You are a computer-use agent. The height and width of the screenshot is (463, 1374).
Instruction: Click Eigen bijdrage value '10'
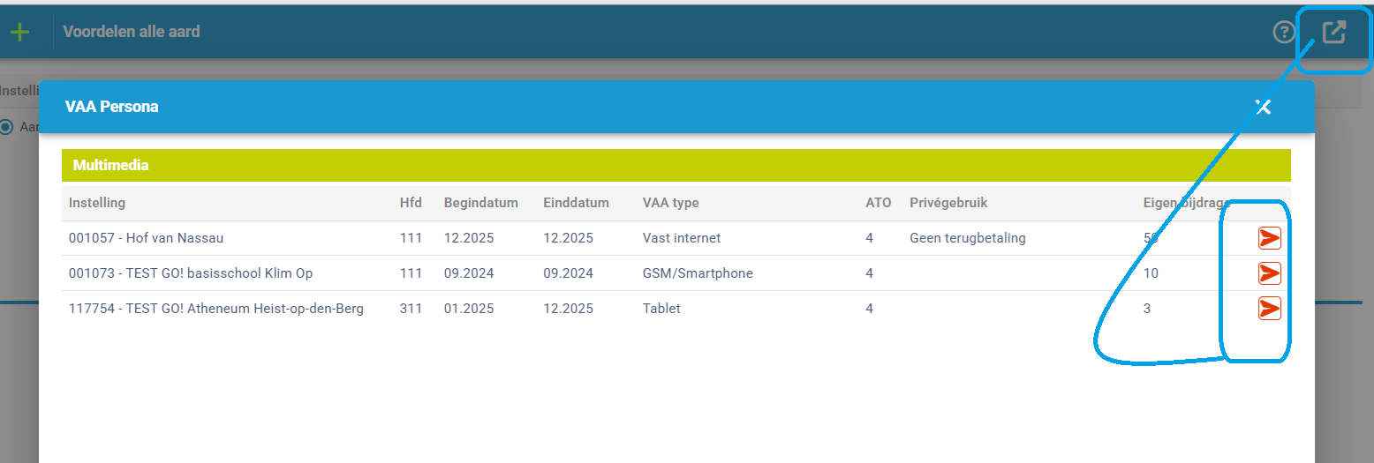tap(1151, 273)
